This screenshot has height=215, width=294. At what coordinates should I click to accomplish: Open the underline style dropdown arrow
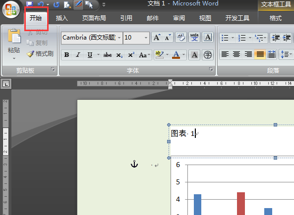click(98, 55)
